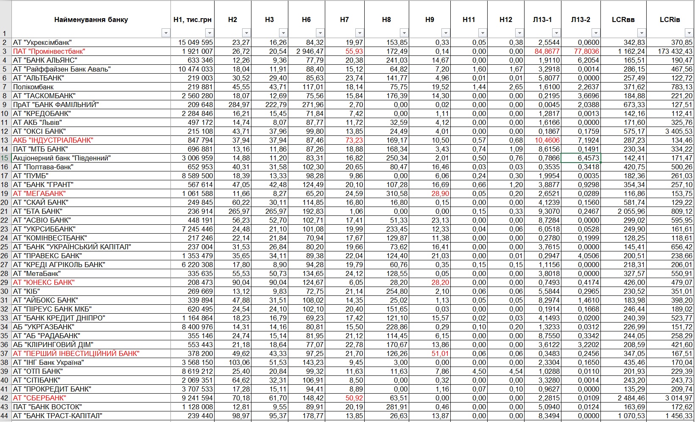Select the LCRів value 173 432,43
This screenshot has width=695, height=422.
pos(670,51)
